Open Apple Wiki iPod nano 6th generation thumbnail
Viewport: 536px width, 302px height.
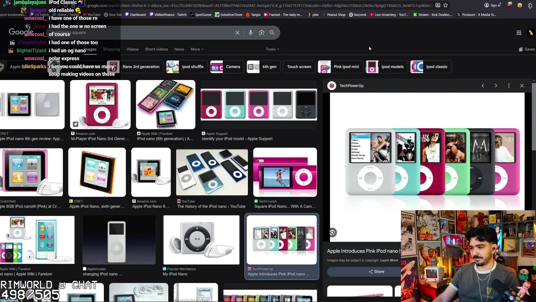(165, 105)
